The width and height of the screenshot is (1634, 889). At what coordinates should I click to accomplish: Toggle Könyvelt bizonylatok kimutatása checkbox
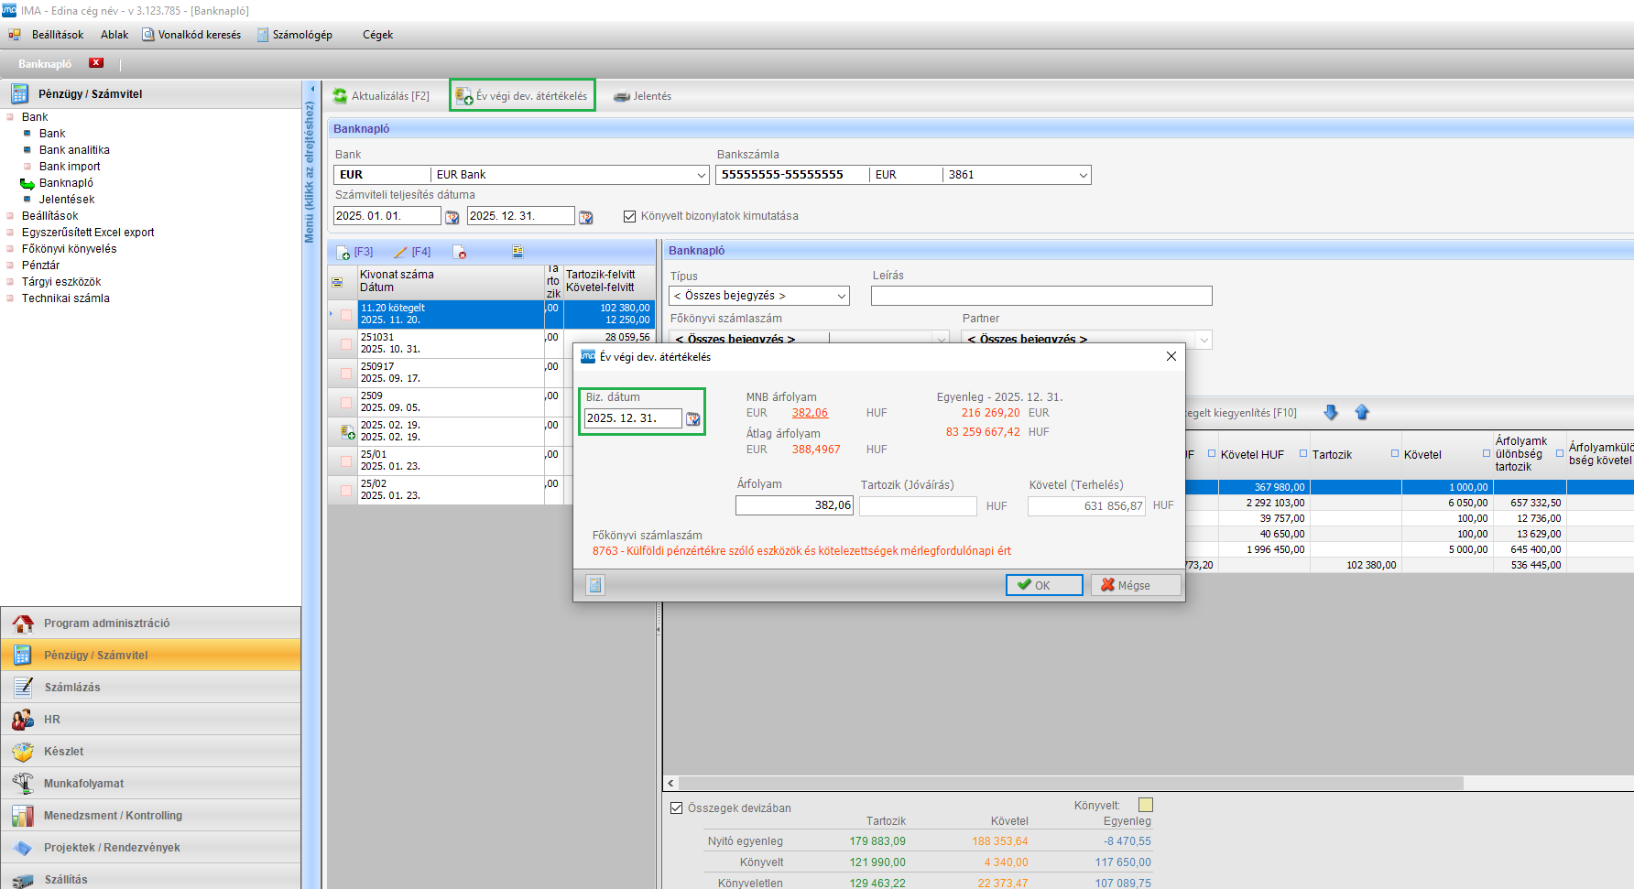click(629, 216)
